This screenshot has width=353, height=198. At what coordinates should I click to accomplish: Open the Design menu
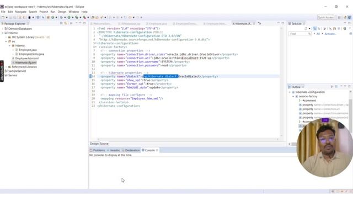62,12
